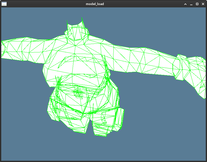Click the shorter horn on model's head
207x162 pixels.
pyautogui.click(x=68, y=24)
